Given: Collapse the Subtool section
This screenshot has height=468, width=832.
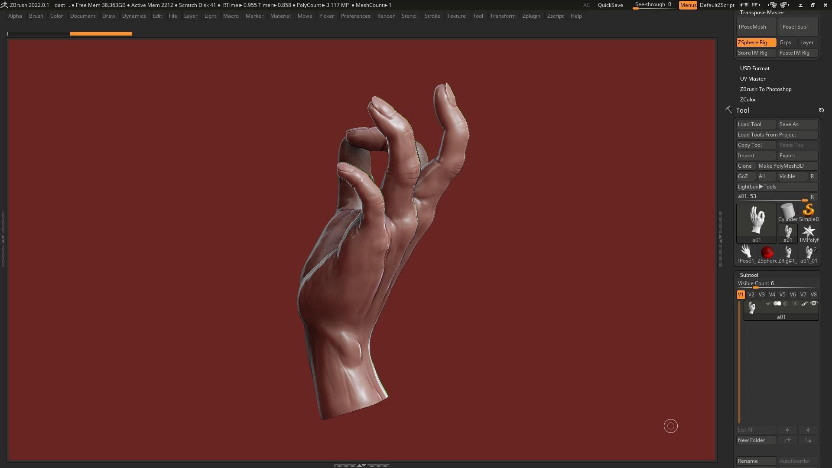Looking at the screenshot, I should point(749,275).
